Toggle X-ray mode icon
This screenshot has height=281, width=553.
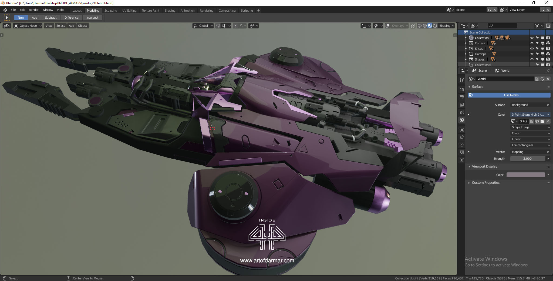point(413,26)
